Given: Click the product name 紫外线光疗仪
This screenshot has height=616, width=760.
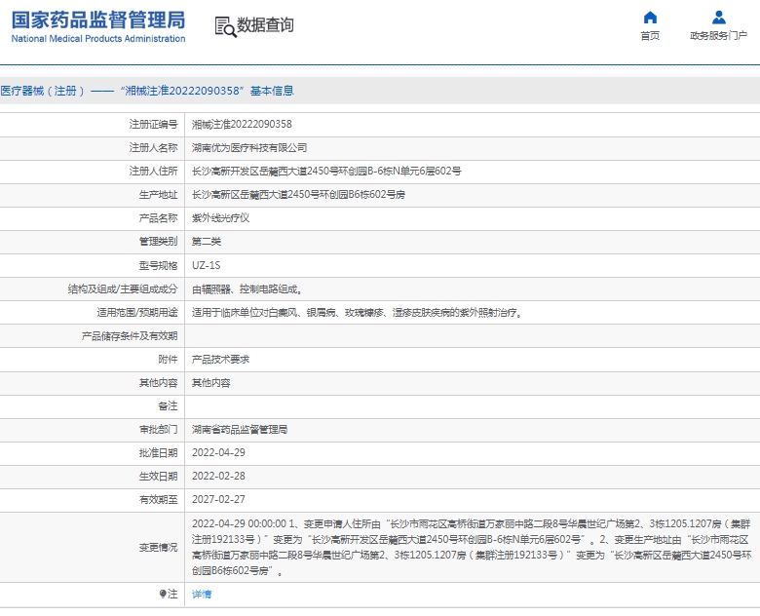Looking at the screenshot, I should [x=220, y=218].
